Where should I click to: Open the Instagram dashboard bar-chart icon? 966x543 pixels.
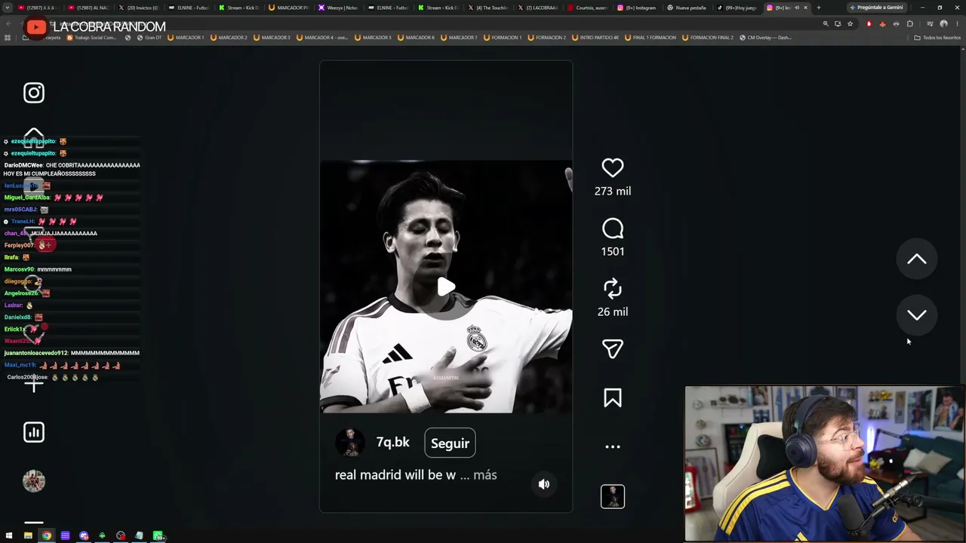[34, 432]
